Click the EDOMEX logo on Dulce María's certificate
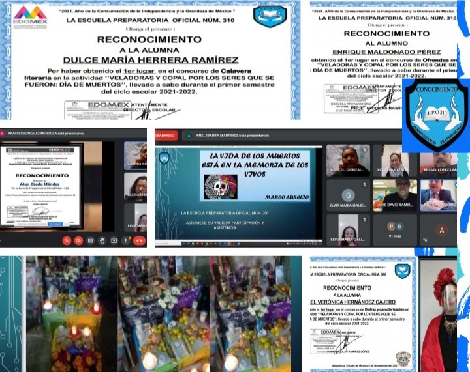The image size is (470, 372). pos(30,17)
